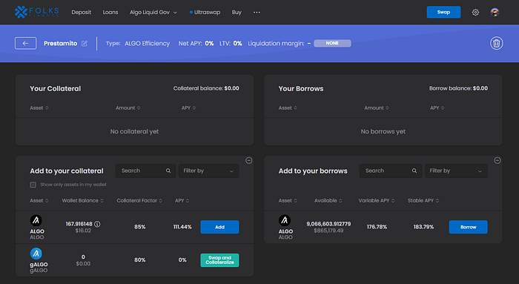Click the Borrow button for ALGO
Viewport: 519px width, 284px height.
pyautogui.click(x=468, y=227)
